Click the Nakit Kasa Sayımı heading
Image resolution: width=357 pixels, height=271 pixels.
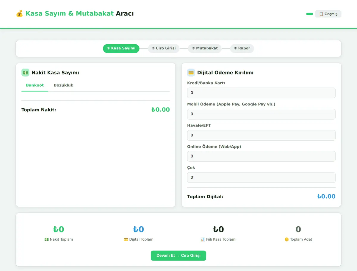55,73
